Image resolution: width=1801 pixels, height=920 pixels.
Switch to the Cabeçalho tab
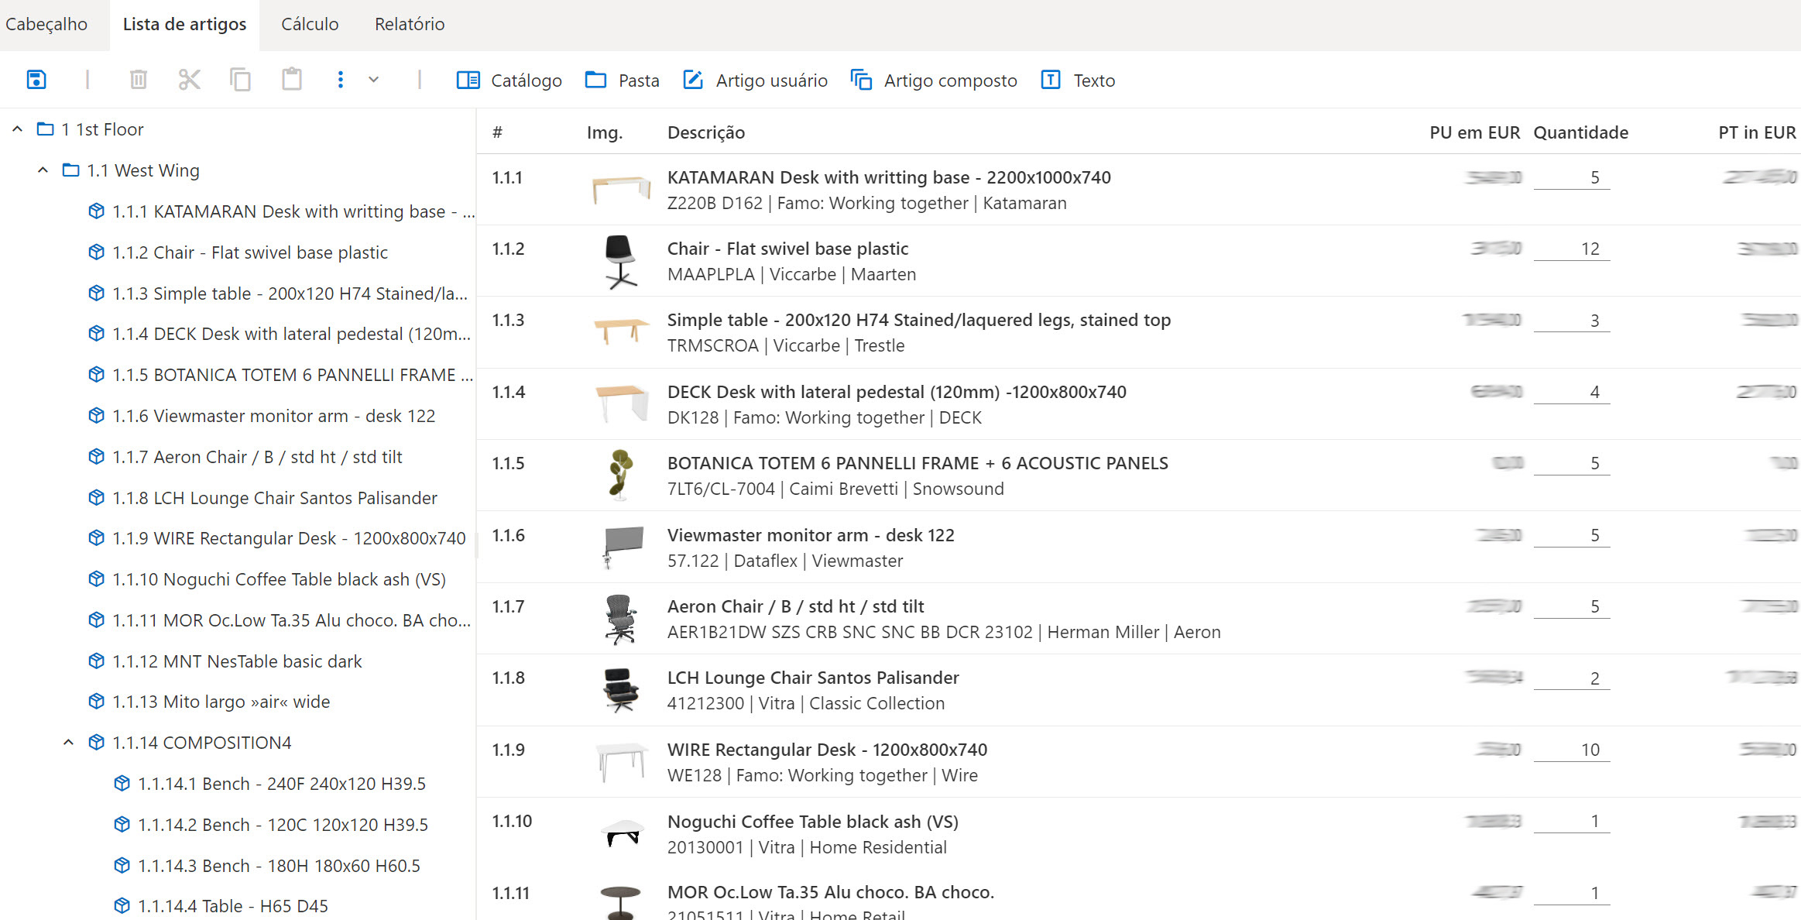pos(46,24)
